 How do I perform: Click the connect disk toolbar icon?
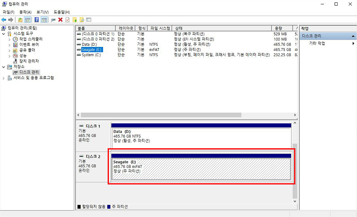53,20
